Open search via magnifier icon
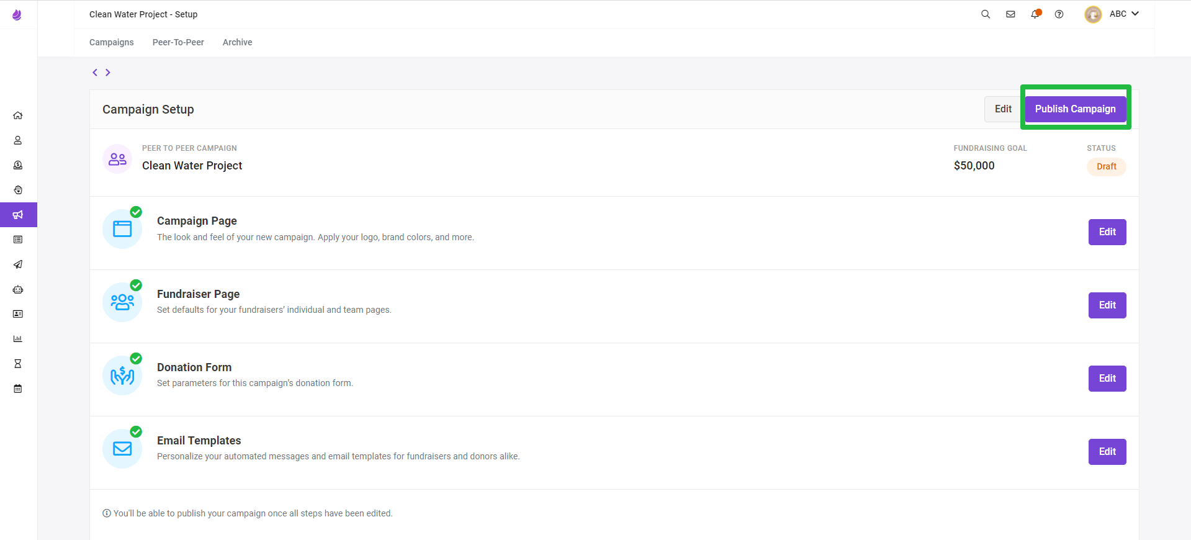The image size is (1191, 540). click(x=986, y=14)
